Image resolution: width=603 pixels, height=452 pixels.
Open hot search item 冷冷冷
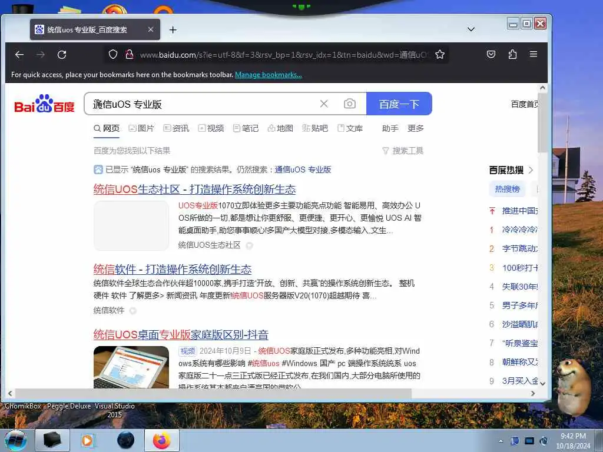click(519, 230)
